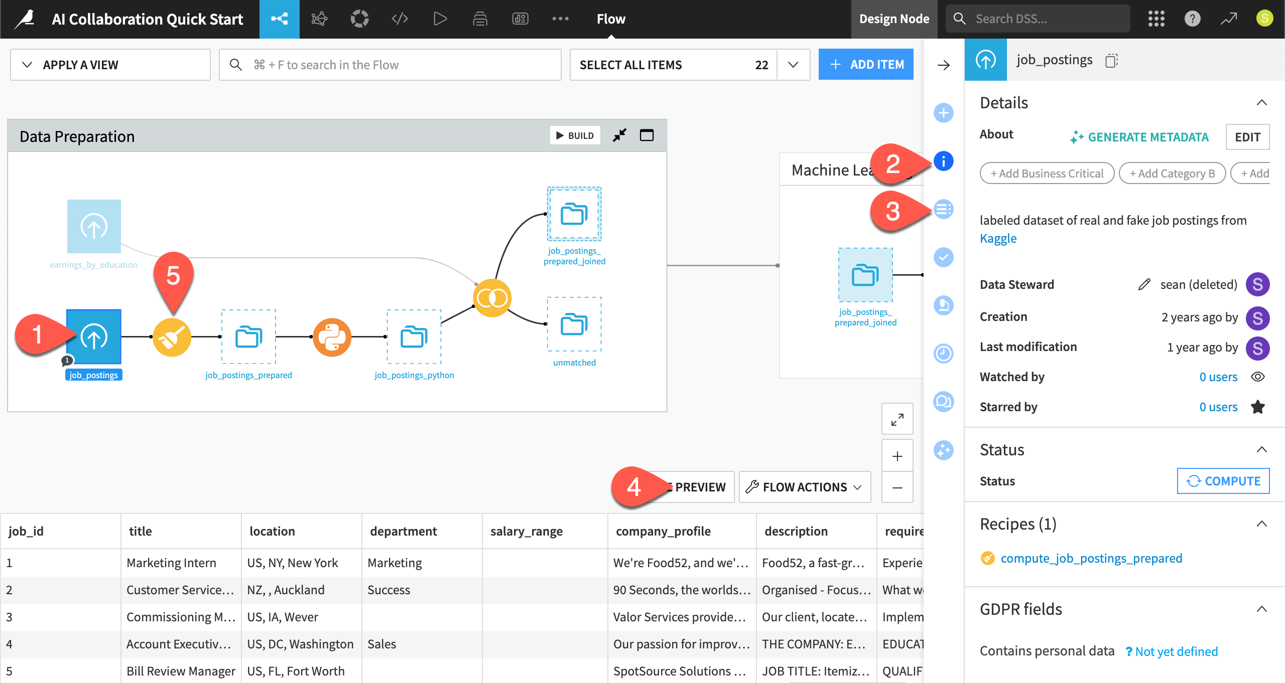The image size is (1285, 683).
Task: Click the Generate Metadata button
Action: 1139,137
